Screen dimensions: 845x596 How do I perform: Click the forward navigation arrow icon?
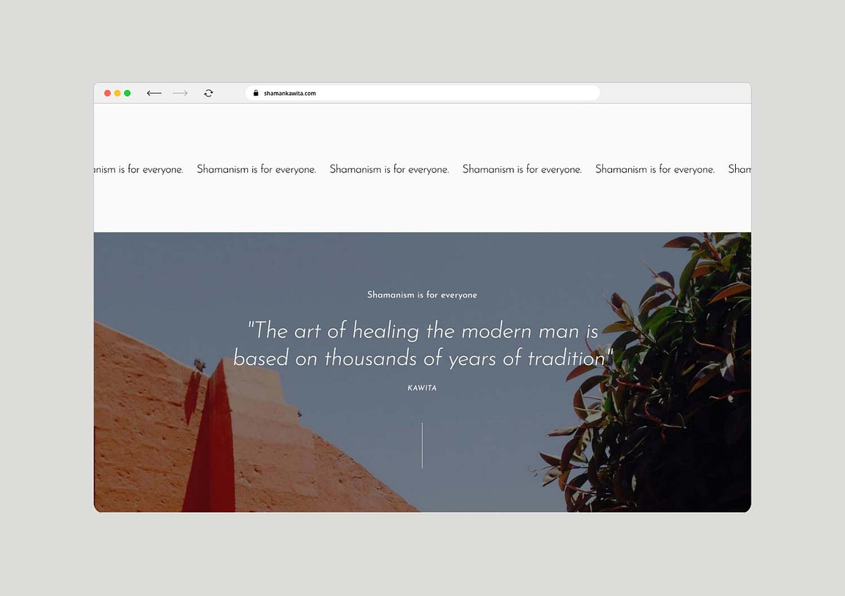coord(180,93)
